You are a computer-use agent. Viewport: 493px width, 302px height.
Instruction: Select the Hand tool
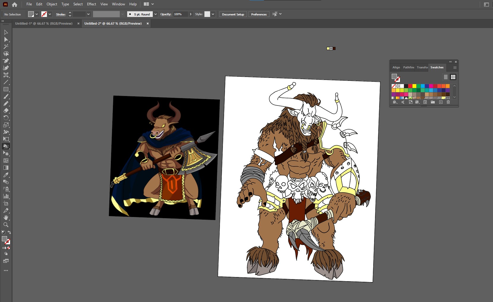coord(6,218)
